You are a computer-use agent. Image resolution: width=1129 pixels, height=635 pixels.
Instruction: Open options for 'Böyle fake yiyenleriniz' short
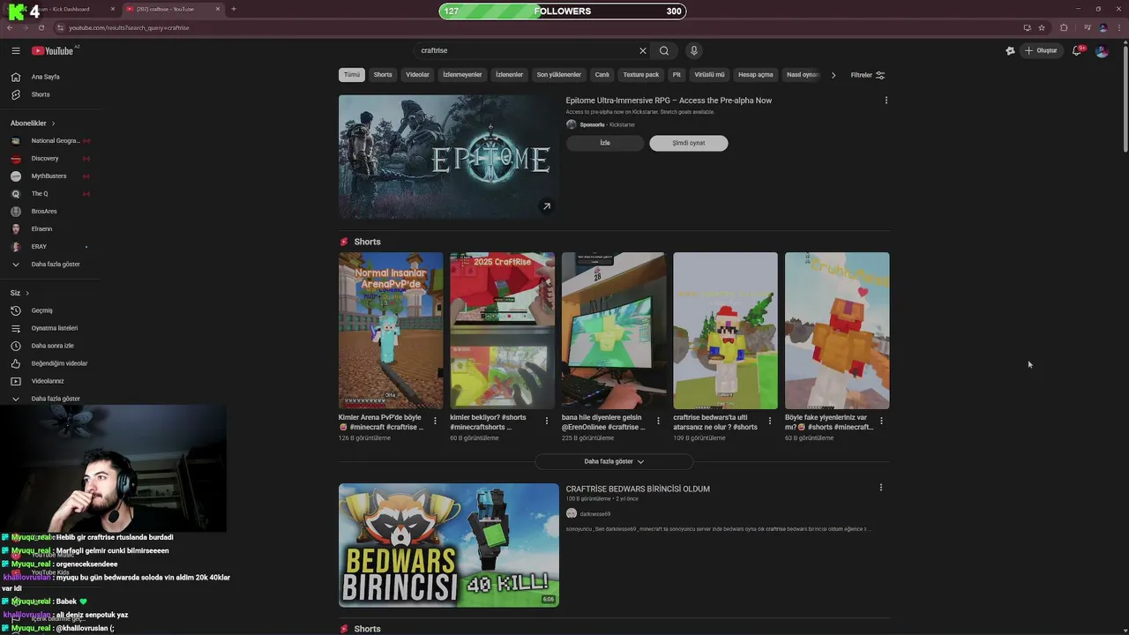point(881,421)
